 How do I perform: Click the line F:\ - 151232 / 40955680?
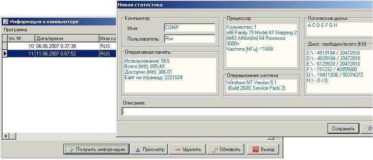[x=332, y=69]
